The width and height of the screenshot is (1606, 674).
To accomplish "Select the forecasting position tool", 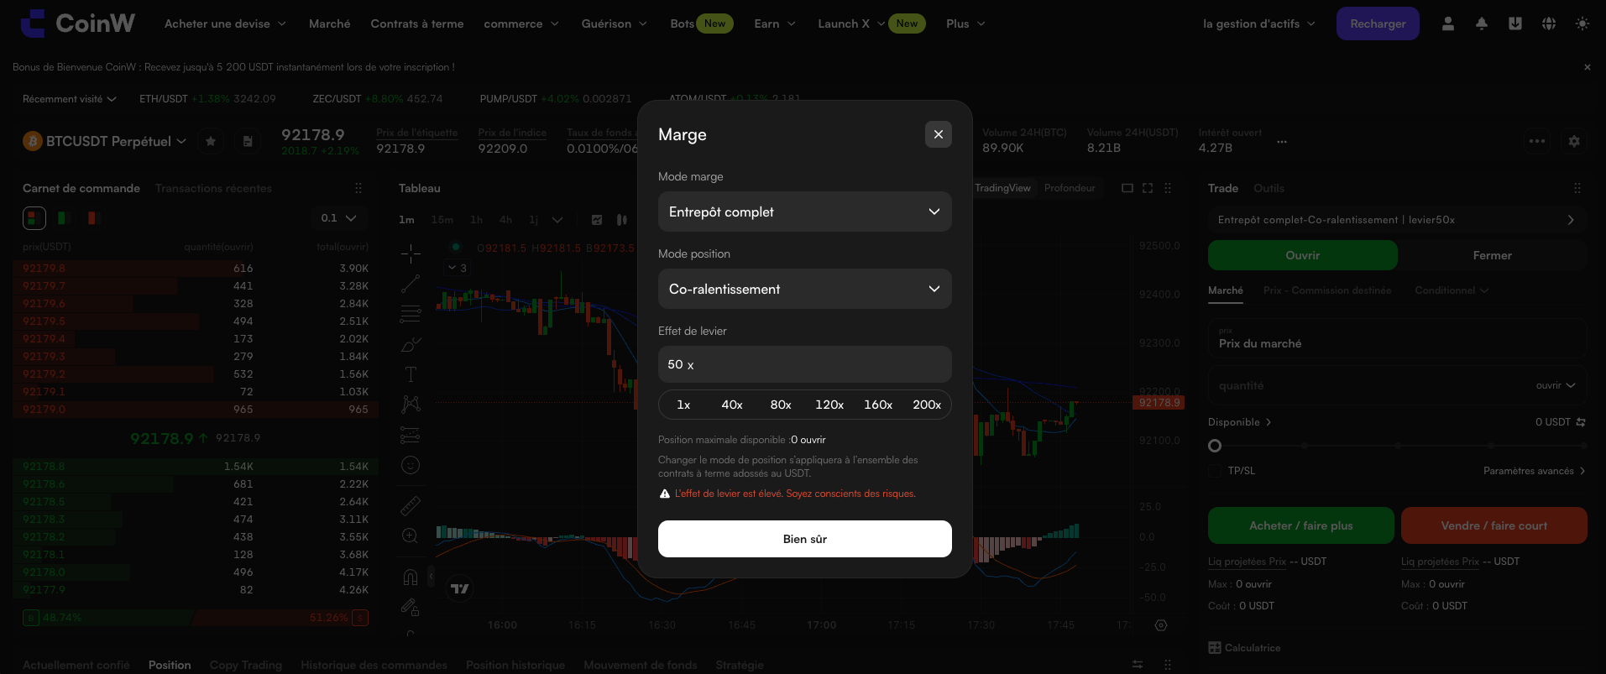I will tap(411, 435).
